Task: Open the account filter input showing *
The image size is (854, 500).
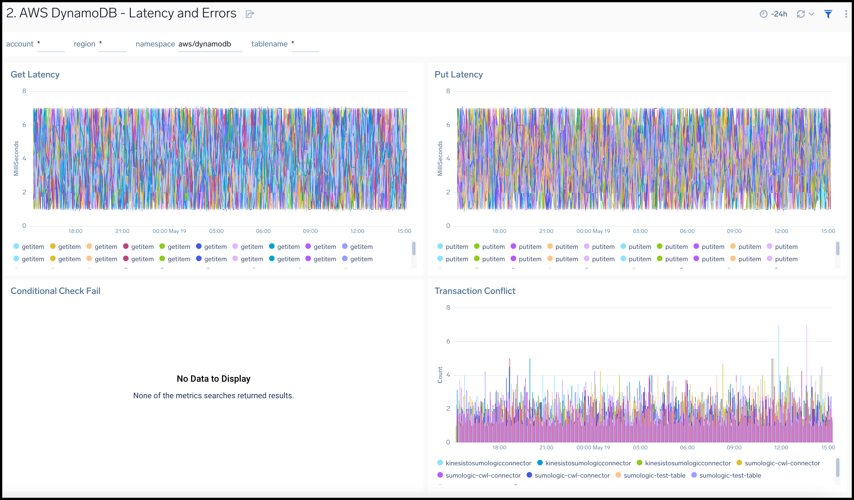Action: (51, 45)
